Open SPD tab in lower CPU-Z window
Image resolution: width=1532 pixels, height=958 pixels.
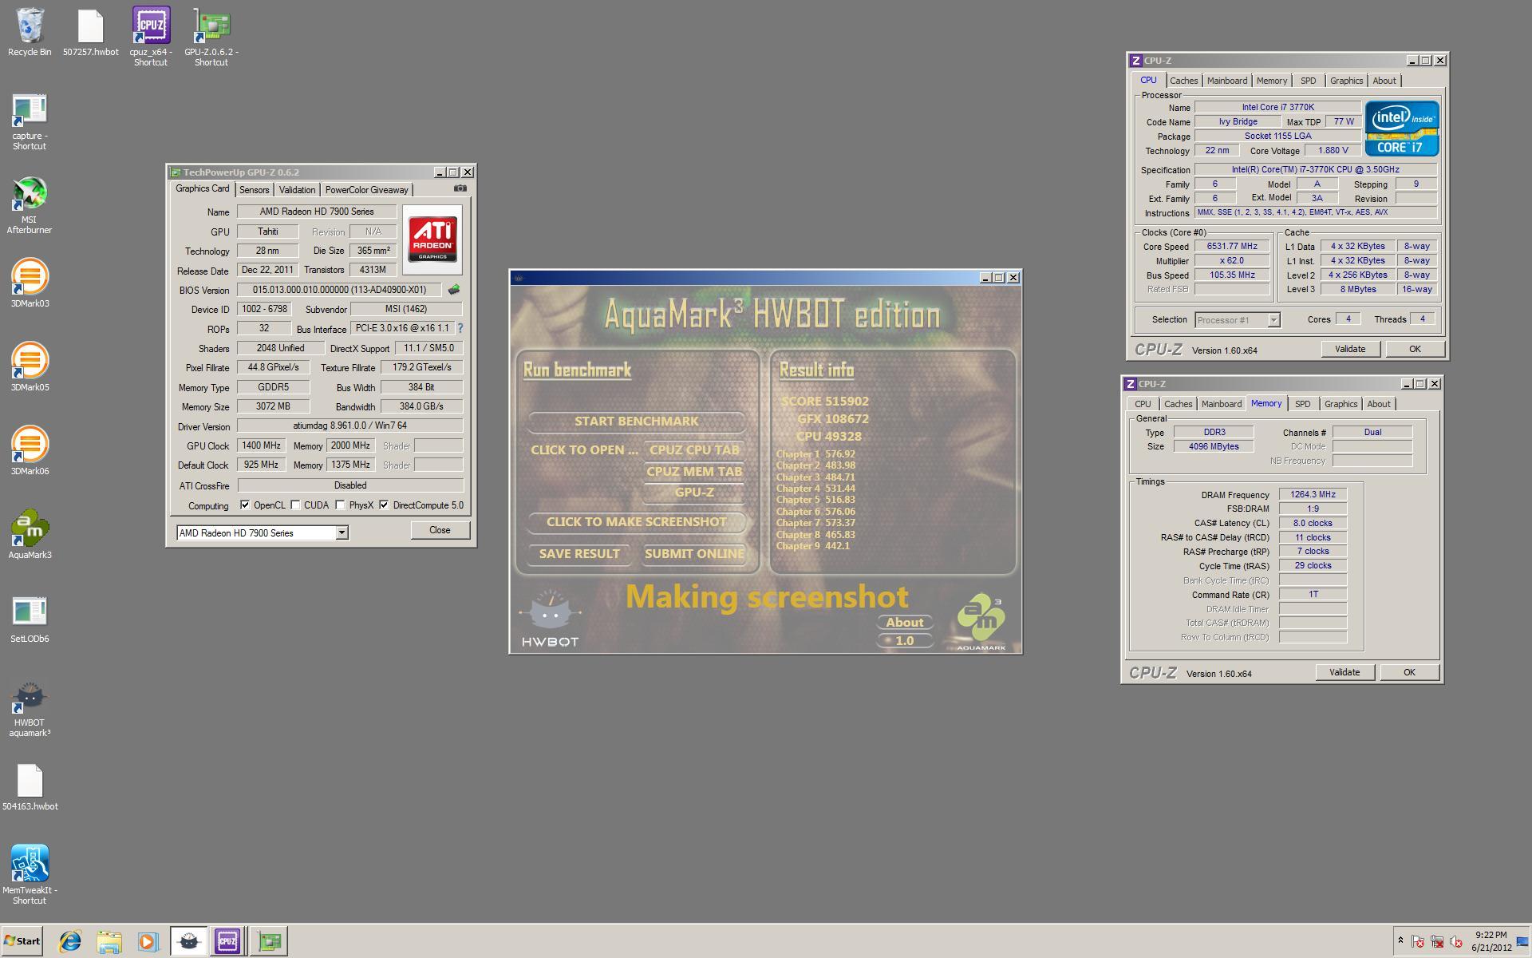point(1302,404)
